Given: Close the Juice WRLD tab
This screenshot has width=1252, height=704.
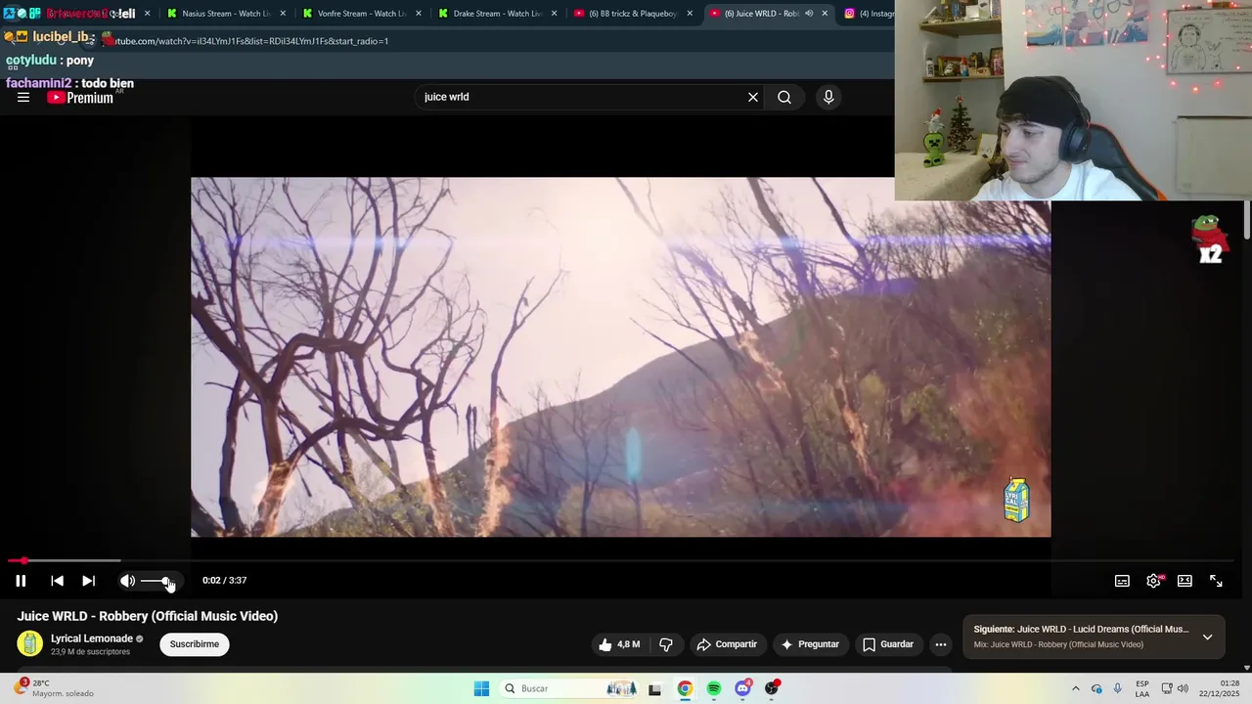Looking at the screenshot, I should [x=825, y=14].
